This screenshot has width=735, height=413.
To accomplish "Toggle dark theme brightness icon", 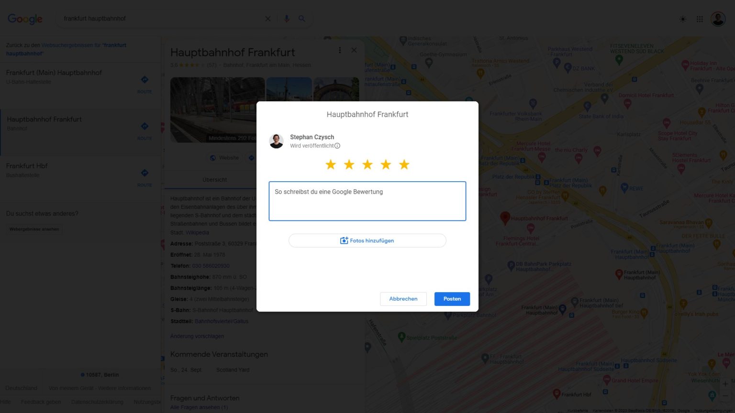I will click(683, 19).
